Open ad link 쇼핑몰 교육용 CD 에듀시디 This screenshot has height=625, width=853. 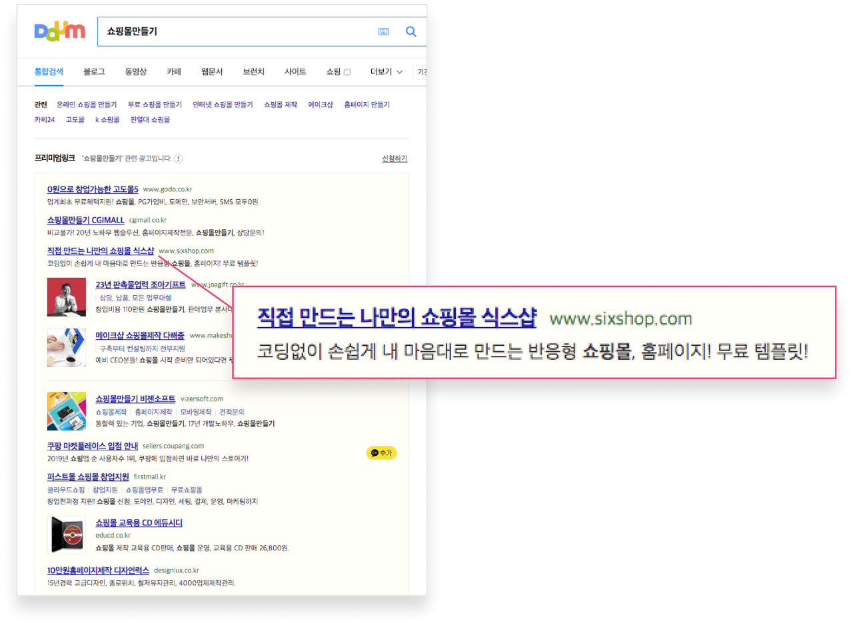[x=139, y=523]
